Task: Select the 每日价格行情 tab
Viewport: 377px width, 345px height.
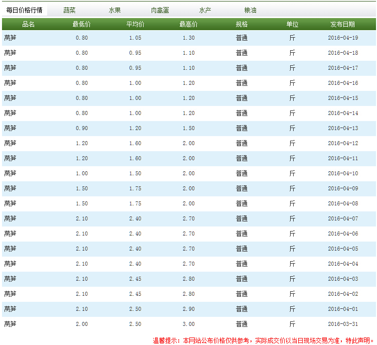Action: coord(24,10)
